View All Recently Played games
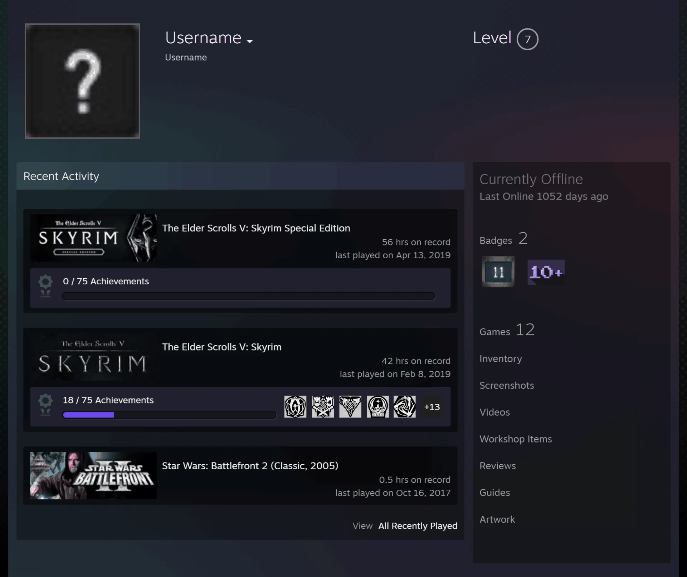This screenshot has height=577, width=687. pos(418,526)
